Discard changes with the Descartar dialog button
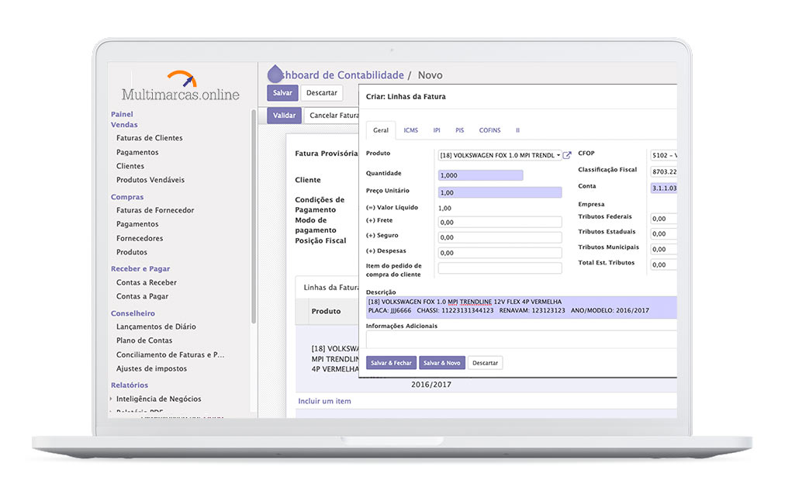Screen dimensions: 785x501 [484, 362]
